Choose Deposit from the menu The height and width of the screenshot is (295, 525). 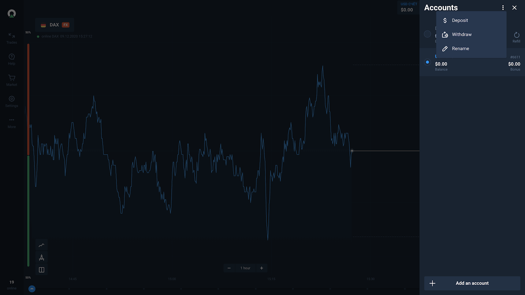pyautogui.click(x=460, y=20)
